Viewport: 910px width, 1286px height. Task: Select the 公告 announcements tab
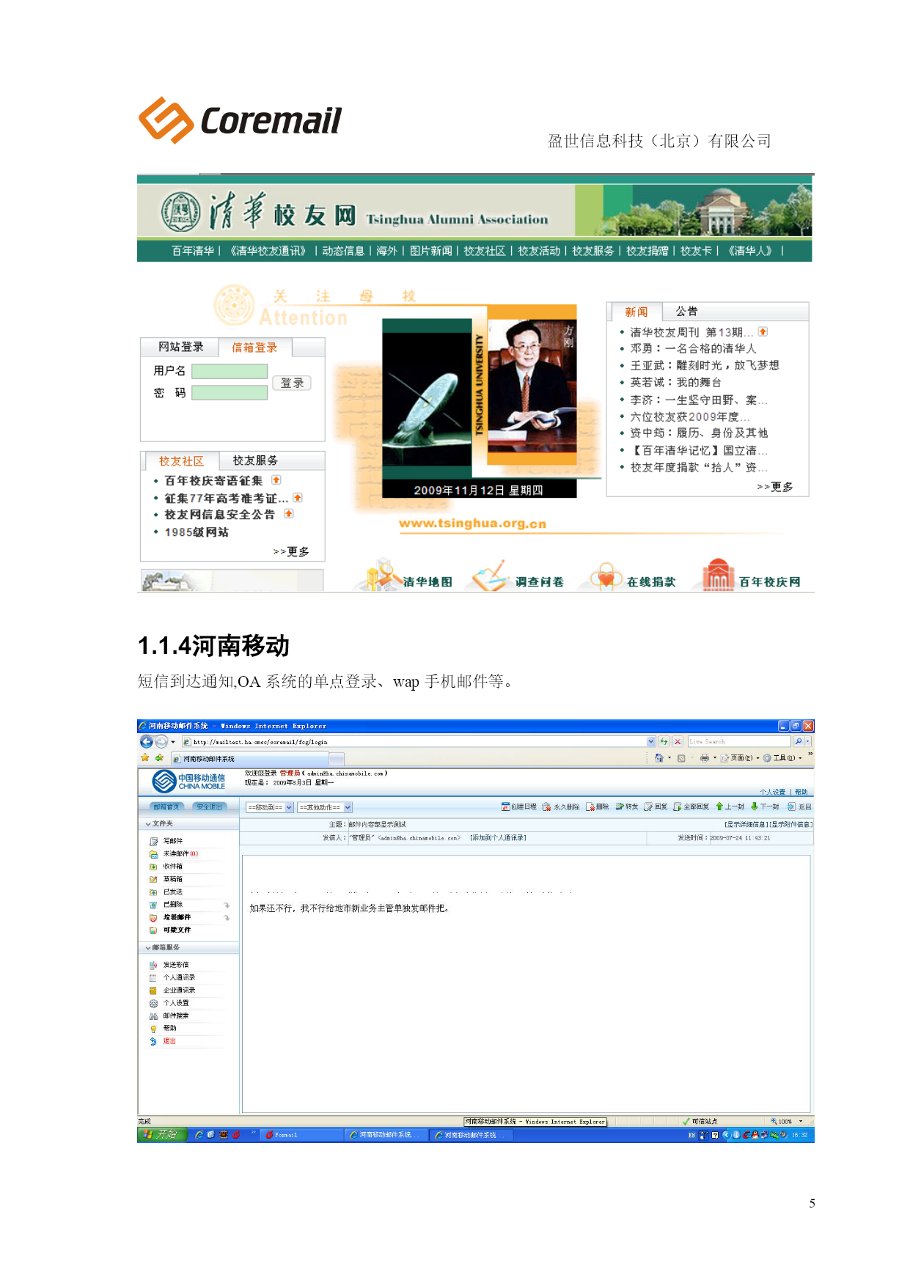click(x=687, y=312)
